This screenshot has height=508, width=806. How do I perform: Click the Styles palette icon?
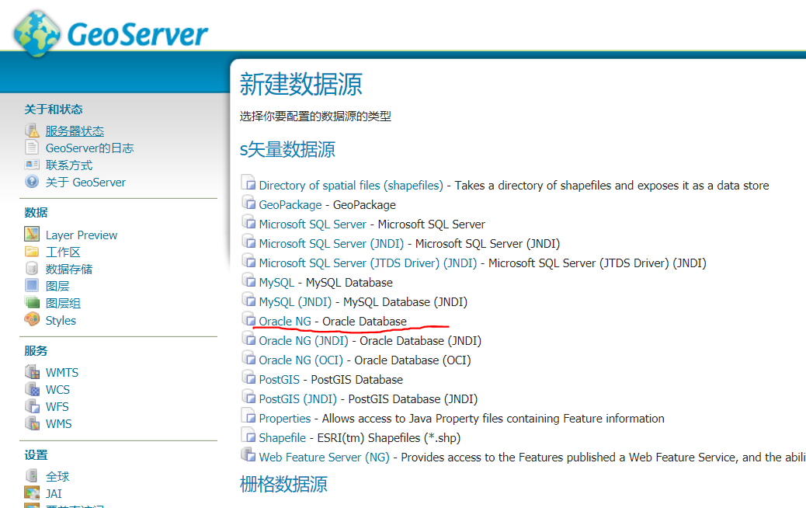coord(32,320)
